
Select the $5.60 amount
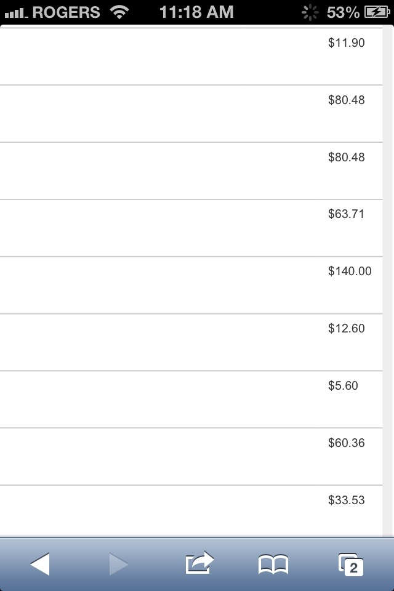point(343,385)
